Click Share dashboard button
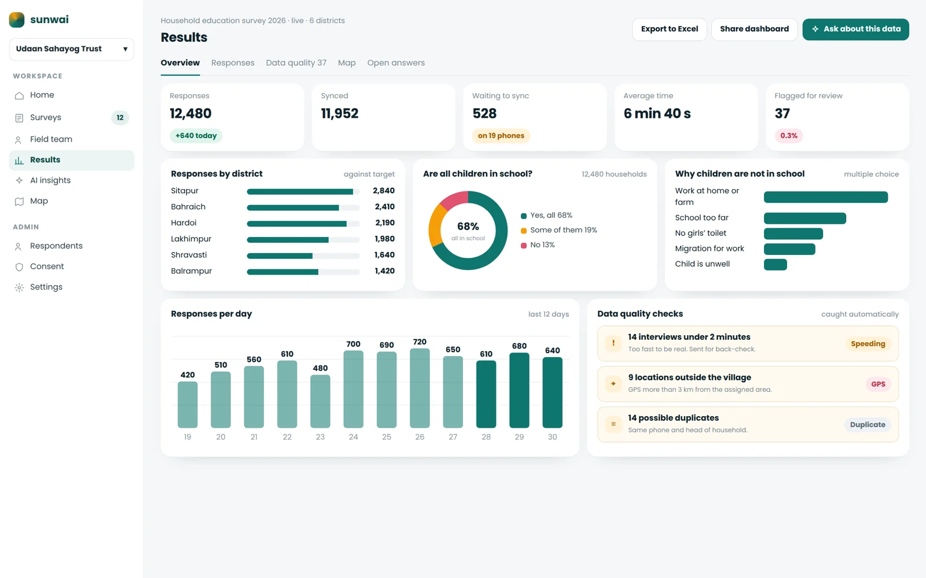Viewport: 926px width, 578px height. [754, 29]
